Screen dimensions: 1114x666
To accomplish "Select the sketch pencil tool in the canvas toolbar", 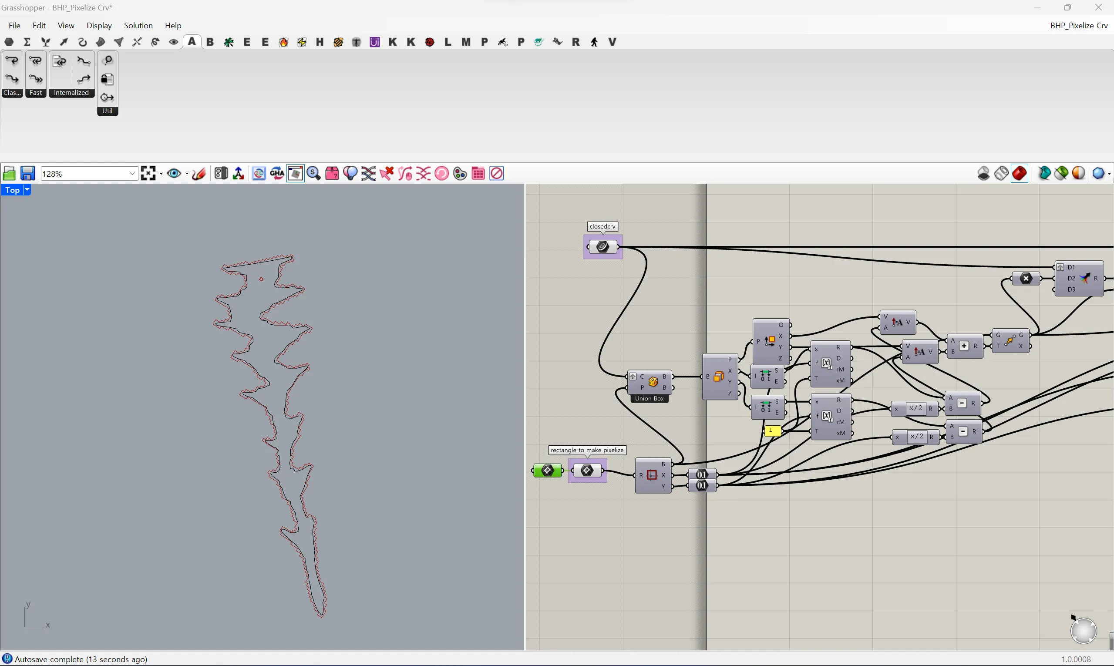I will tap(199, 173).
